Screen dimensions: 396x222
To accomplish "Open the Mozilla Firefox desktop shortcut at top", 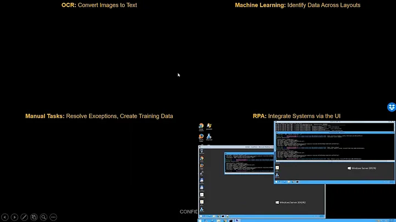I will pyautogui.click(x=201, y=138).
